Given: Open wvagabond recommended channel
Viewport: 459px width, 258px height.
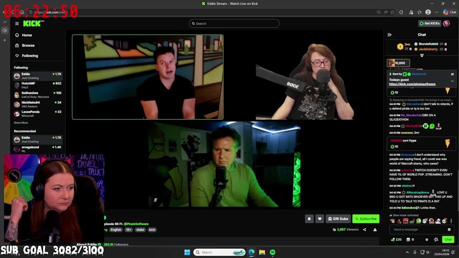Looking at the screenshot, I should coord(38,149).
